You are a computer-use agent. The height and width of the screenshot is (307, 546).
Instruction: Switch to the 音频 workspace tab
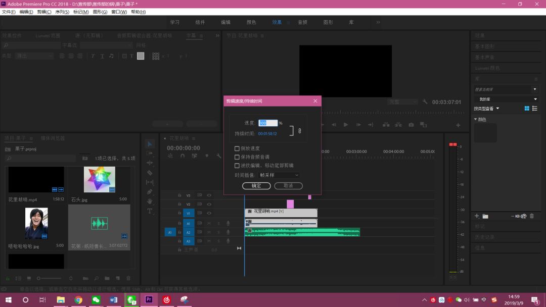click(x=302, y=22)
